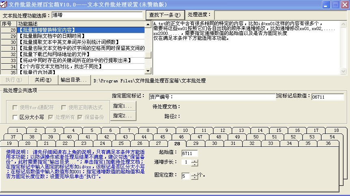The image size is (350, 196).
Task: Select row 28 批量递增替换特定内容
Action: click(x=73, y=30)
